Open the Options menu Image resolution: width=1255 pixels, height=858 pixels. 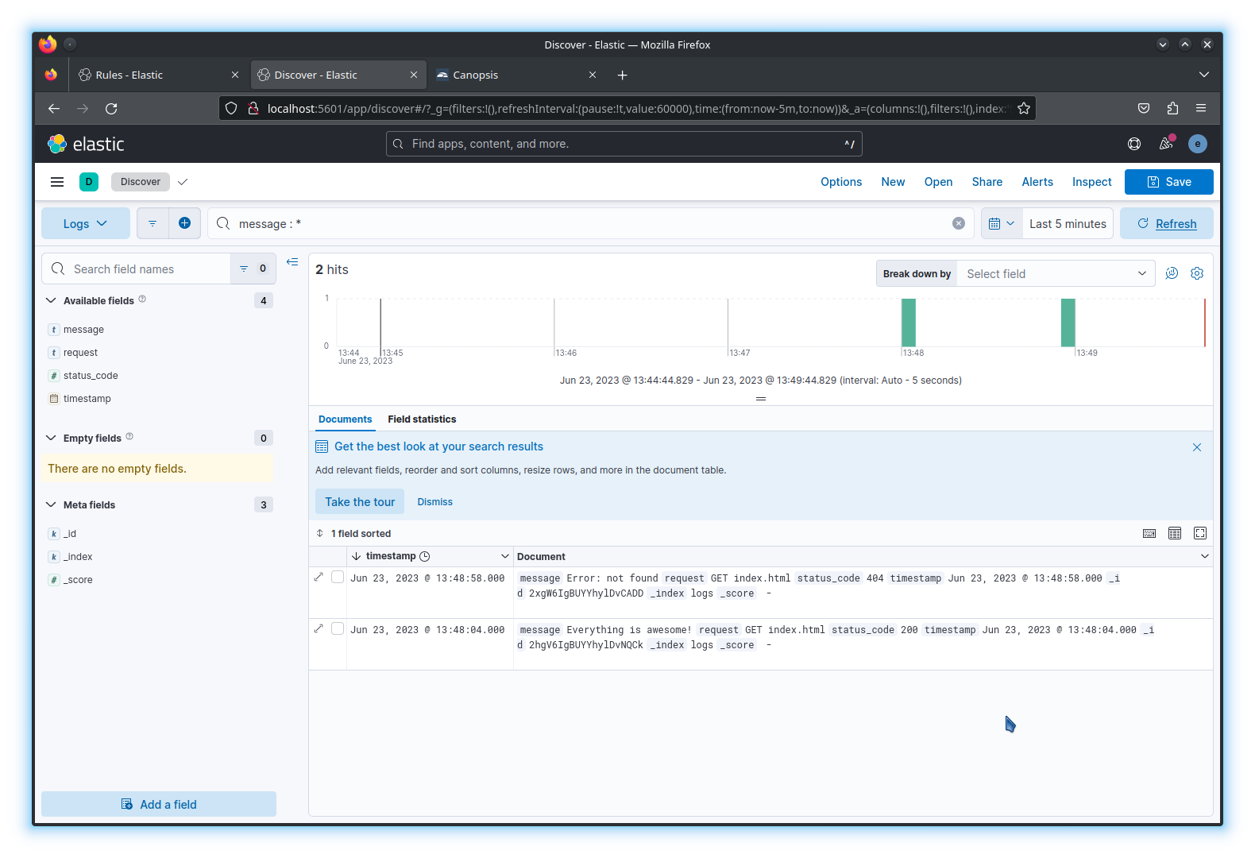point(841,182)
